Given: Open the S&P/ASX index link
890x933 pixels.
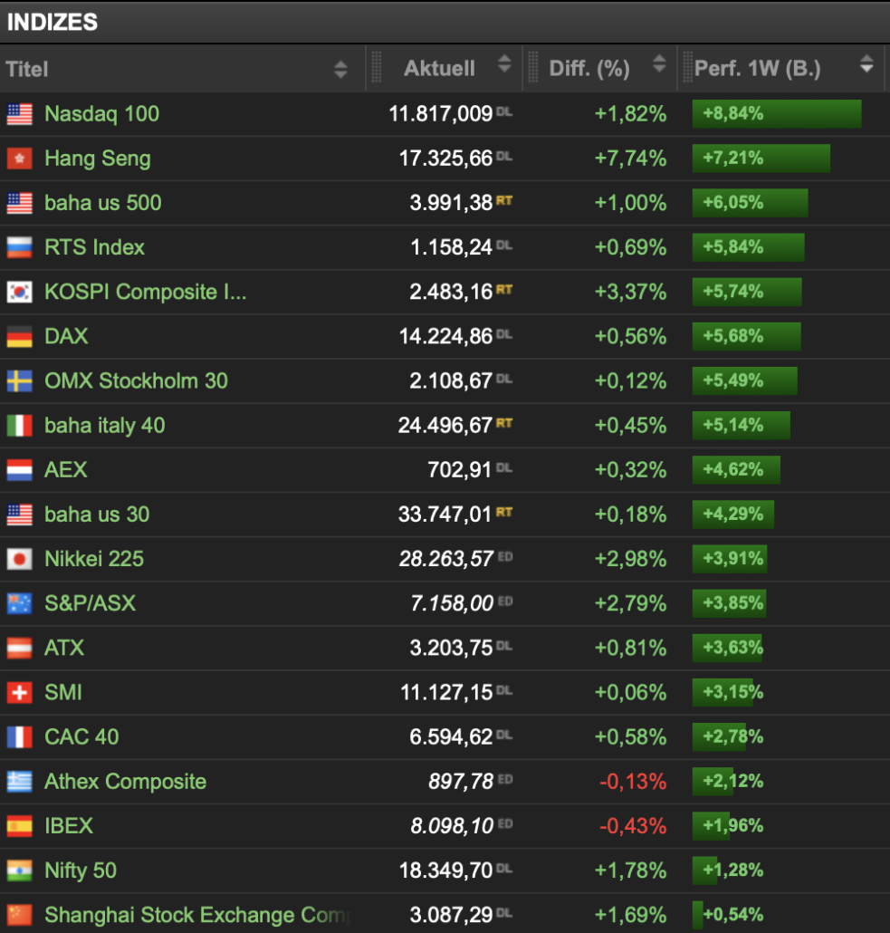Looking at the screenshot, I should pos(90,603).
